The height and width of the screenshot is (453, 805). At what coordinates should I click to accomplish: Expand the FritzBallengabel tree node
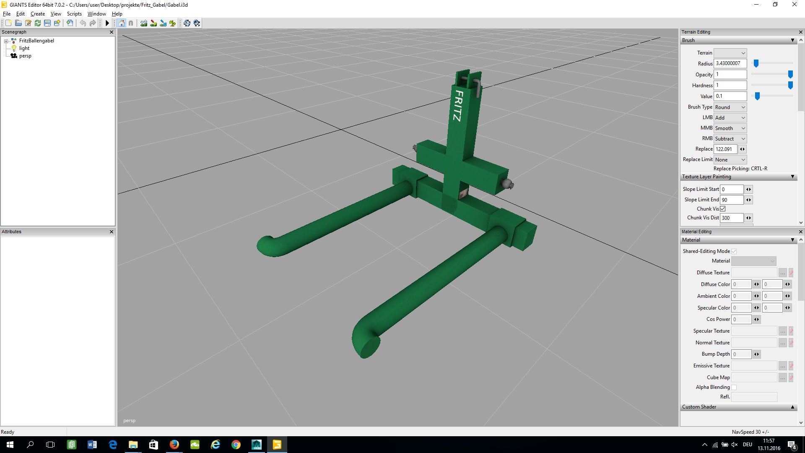click(x=6, y=41)
